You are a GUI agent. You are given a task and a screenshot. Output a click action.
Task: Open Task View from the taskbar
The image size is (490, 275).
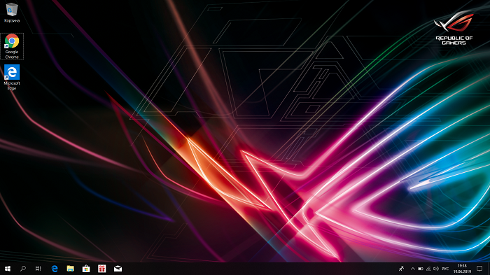click(x=38, y=269)
